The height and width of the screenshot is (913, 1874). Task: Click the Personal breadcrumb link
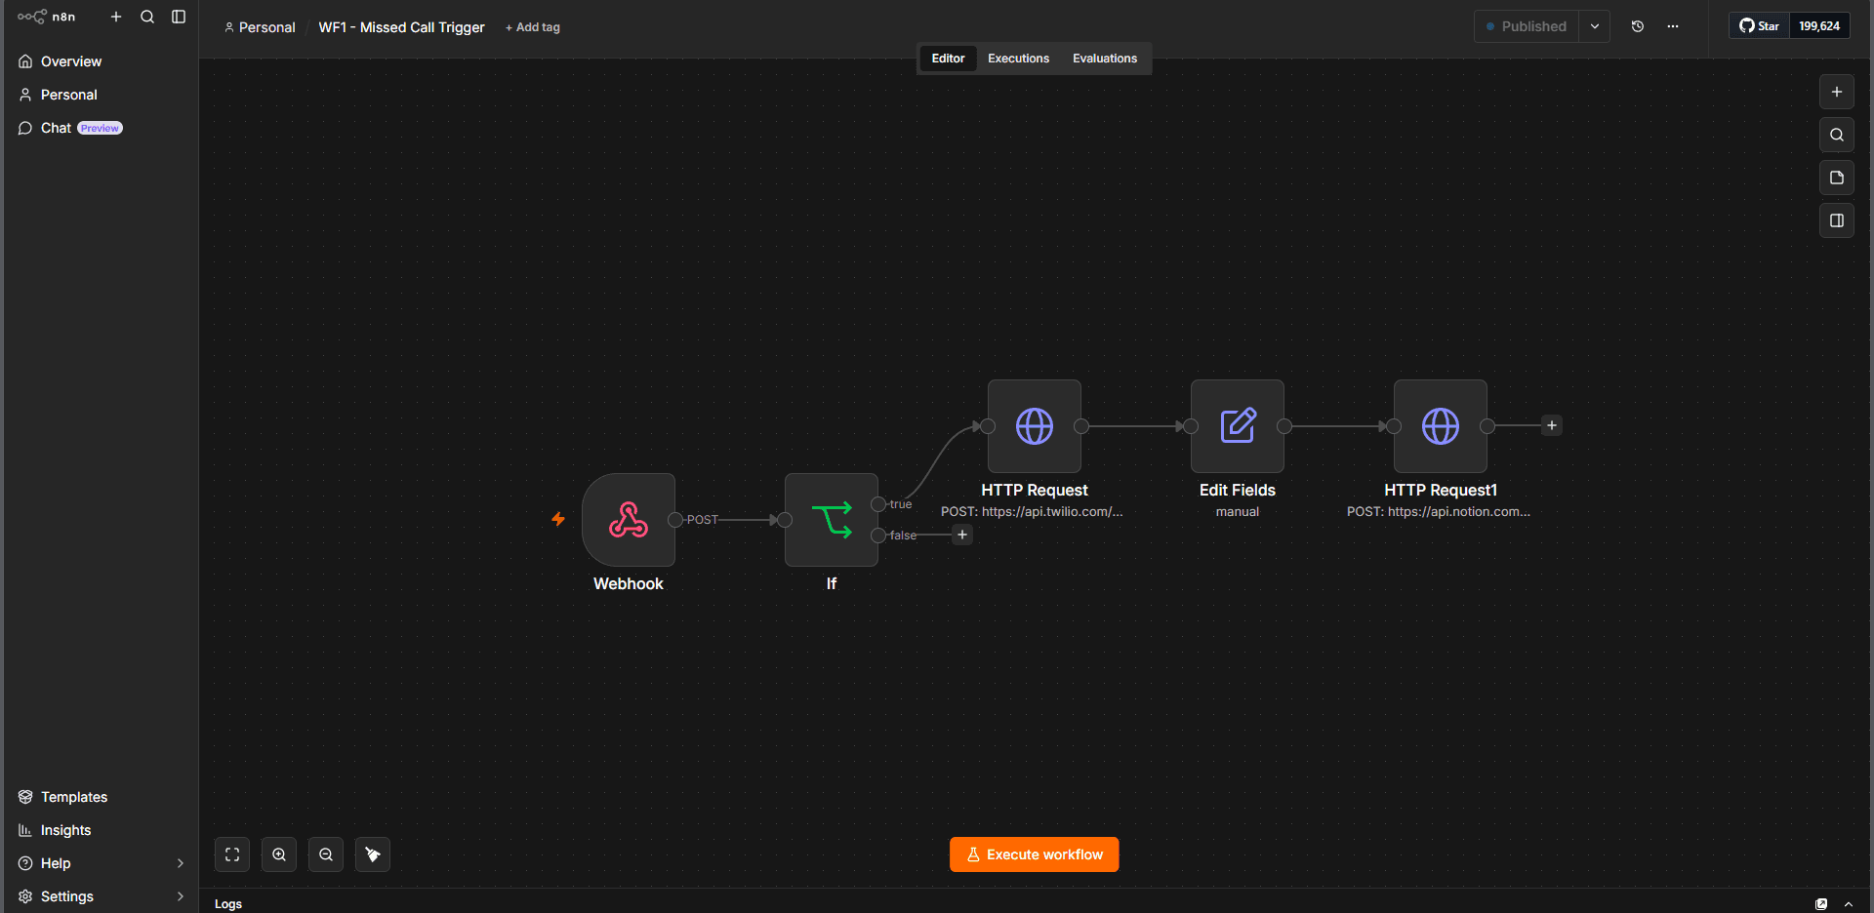[x=260, y=27]
